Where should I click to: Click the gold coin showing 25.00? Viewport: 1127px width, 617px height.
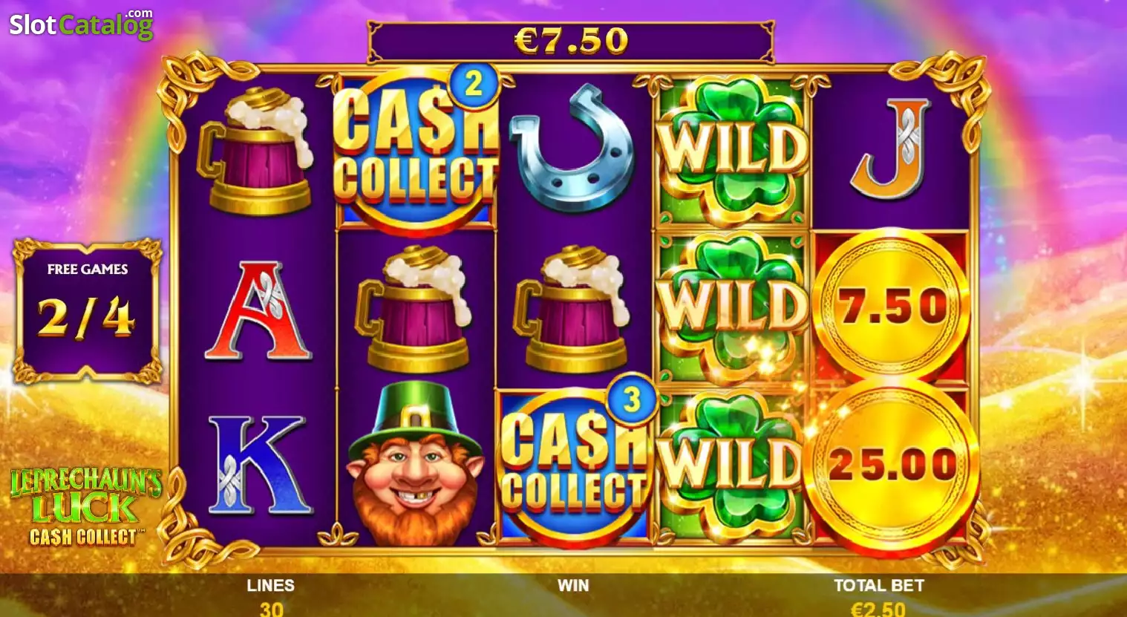[892, 463]
